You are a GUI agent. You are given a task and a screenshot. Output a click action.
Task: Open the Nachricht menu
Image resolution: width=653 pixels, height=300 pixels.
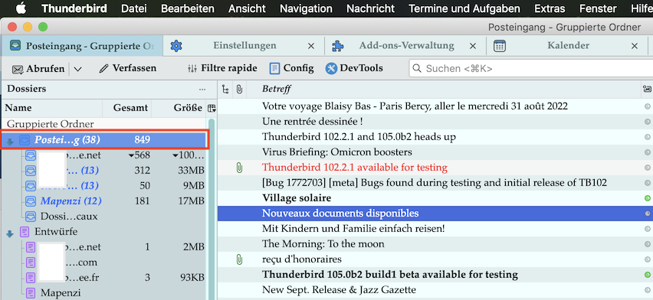tap(370, 8)
